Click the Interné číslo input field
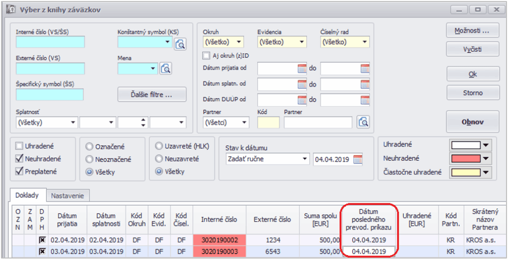508x260 pixels. 50,42
